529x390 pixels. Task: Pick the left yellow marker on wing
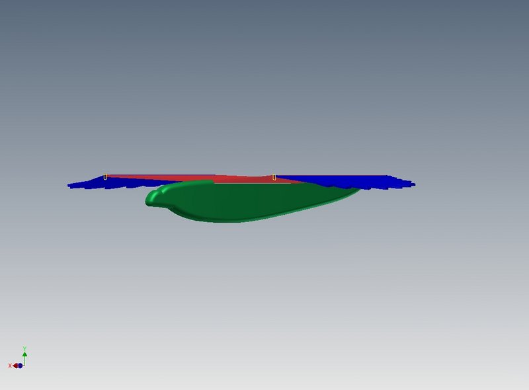tap(106, 176)
